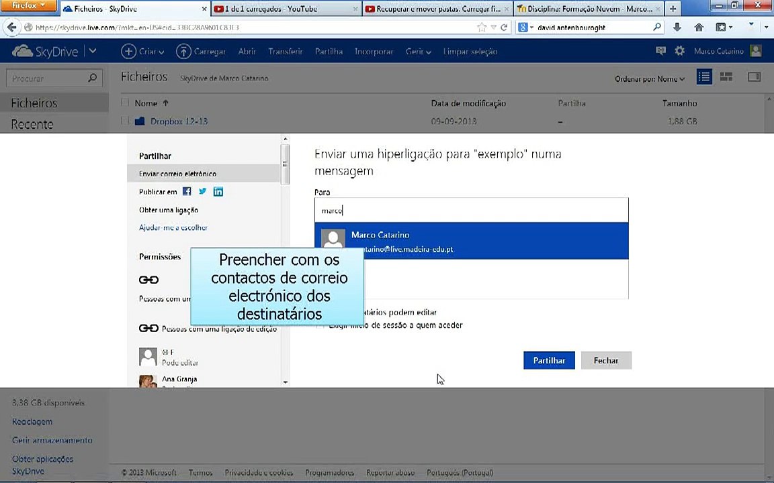The height and width of the screenshot is (483, 774).
Task: Click the Programadores footer link
Action: [x=329, y=472]
